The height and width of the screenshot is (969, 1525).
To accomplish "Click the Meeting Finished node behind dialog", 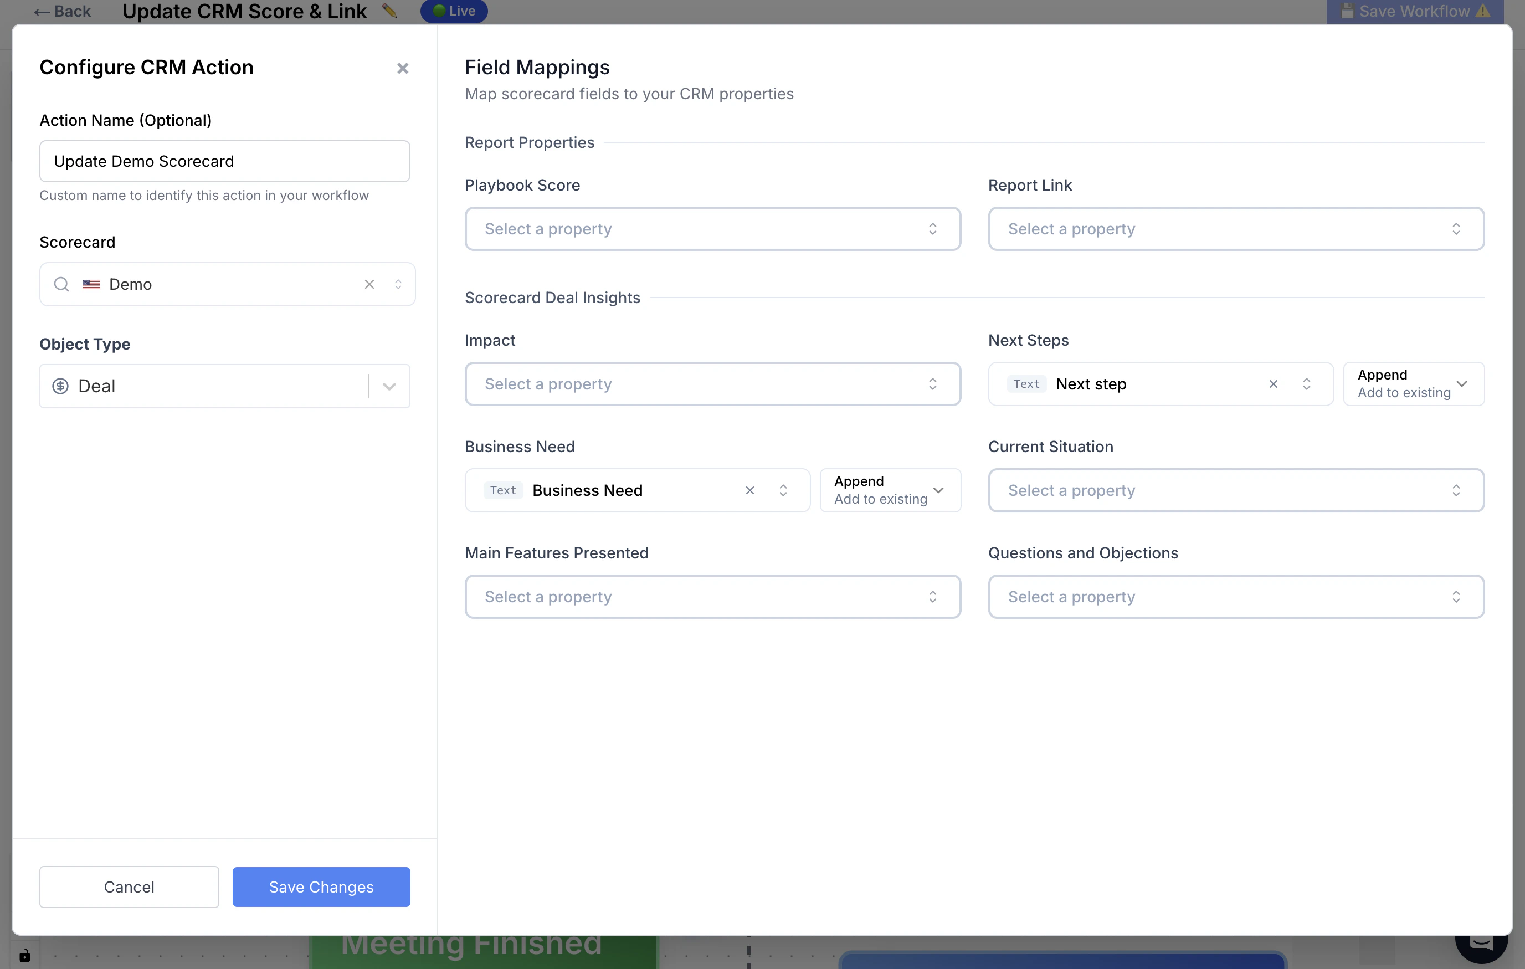I will [x=484, y=951].
